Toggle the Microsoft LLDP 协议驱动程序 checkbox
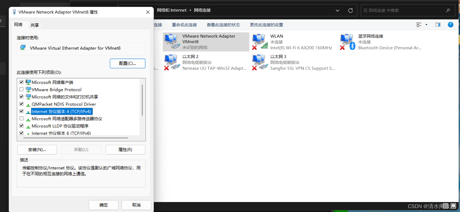 (22, 126)
